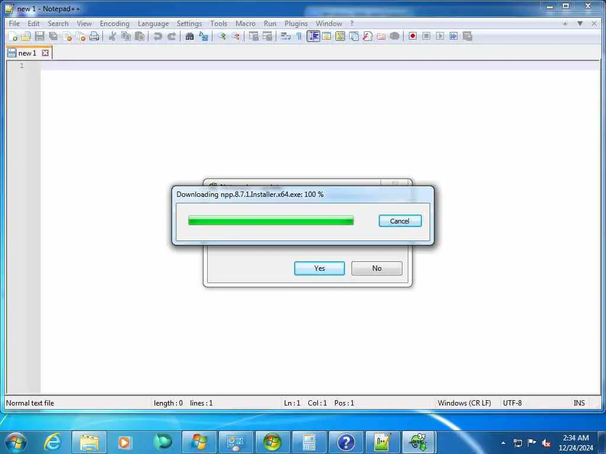Undo the last action via toolbar
Image resolution: width=606 pixels, height=454 pixels.
pyautogui.click(x=157, y=36)
